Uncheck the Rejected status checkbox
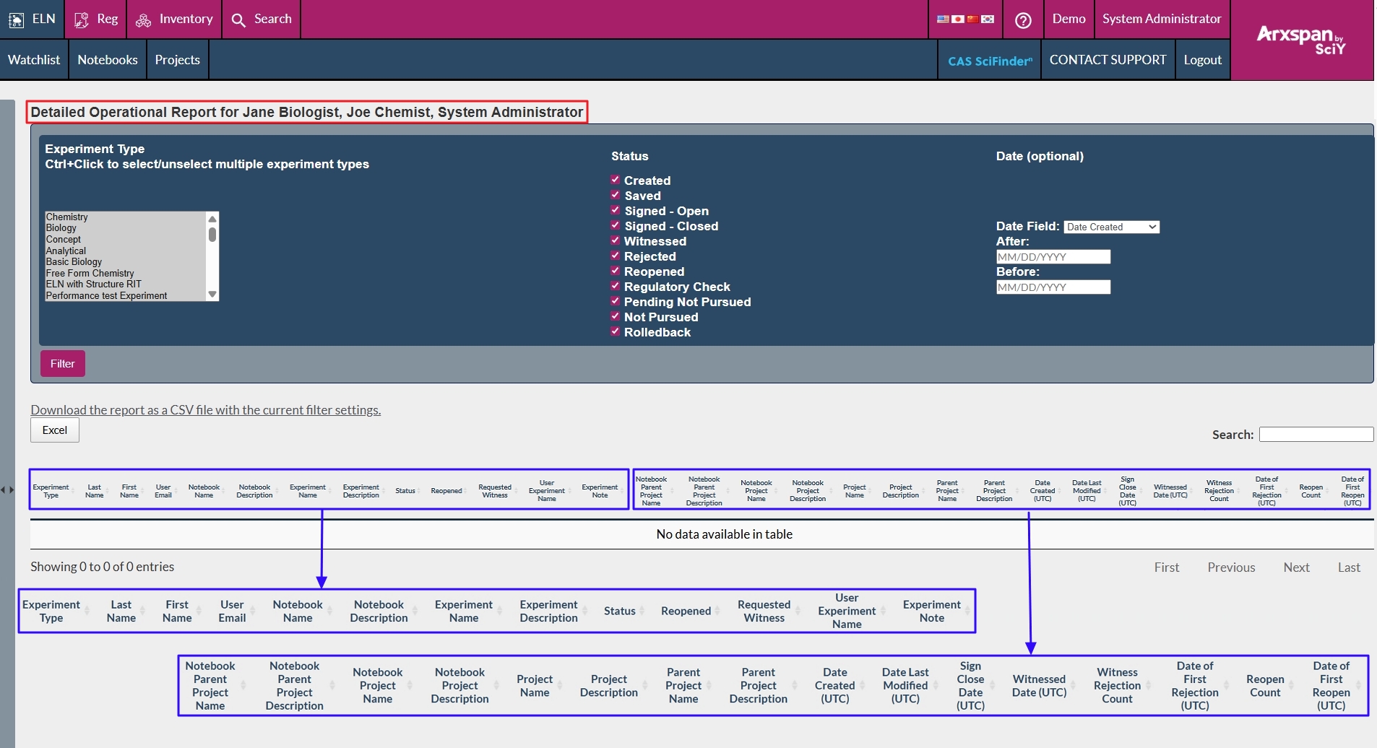Viewport: 1377px width, 748px height. click(615, 256)
